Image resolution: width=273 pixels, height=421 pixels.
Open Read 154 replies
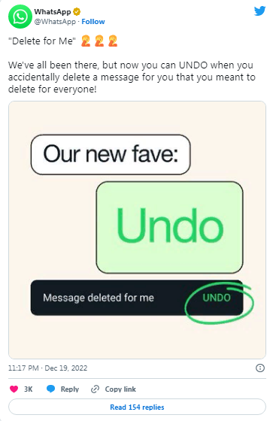click(x=137, y=407)
